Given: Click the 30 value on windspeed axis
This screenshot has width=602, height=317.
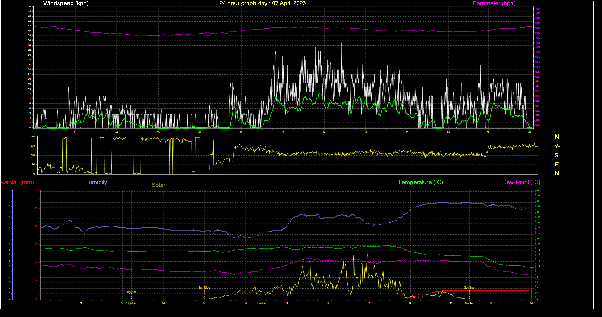Looking at the screenshot, I should (x=30, y=55).
